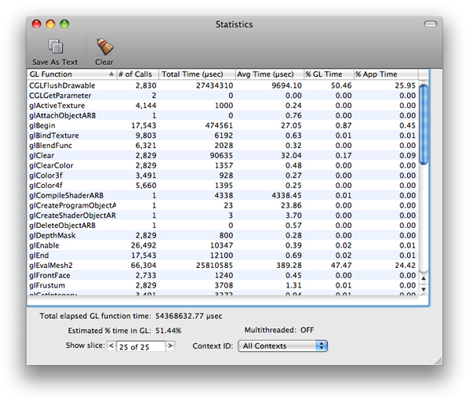Click the scrollbar up arrow

pyautogui.click(x=424, y=278)
